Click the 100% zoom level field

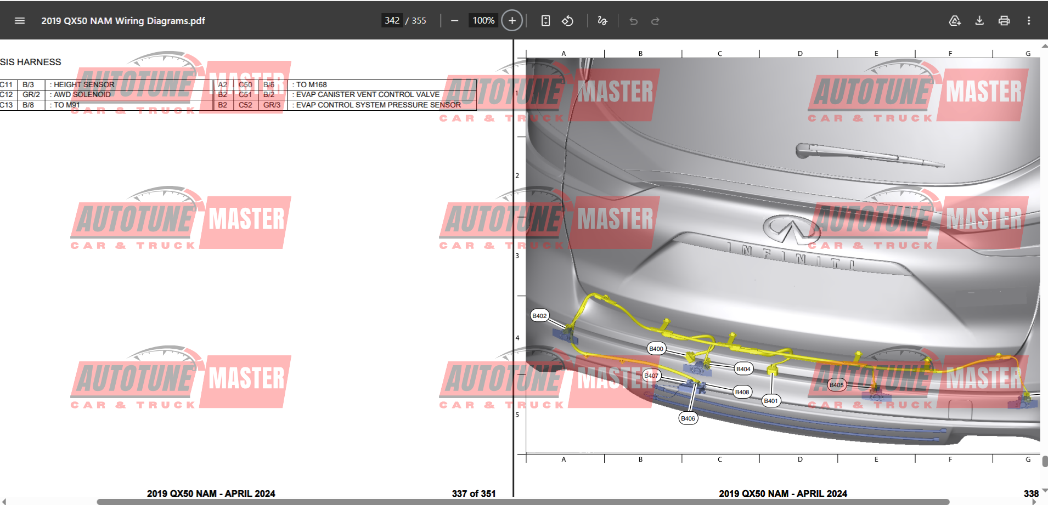click(483, 20)
